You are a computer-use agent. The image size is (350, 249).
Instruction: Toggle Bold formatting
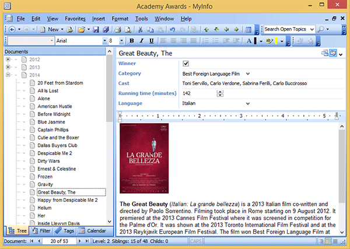pyautogui.click(x=132, y=41)
